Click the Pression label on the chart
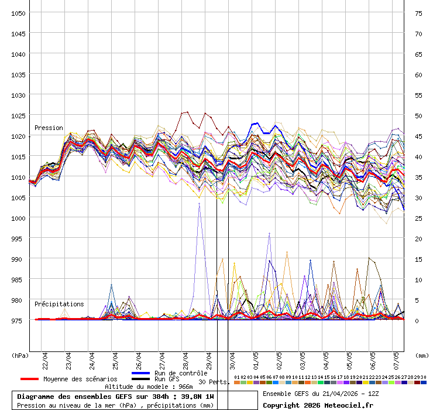The width and height of the screenshot is (433, 410). coord(49,128)
